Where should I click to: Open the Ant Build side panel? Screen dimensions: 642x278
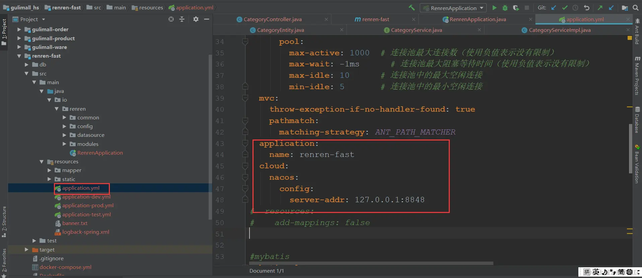[637, 31]
